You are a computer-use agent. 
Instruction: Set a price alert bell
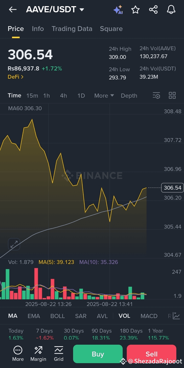(171, 10)
